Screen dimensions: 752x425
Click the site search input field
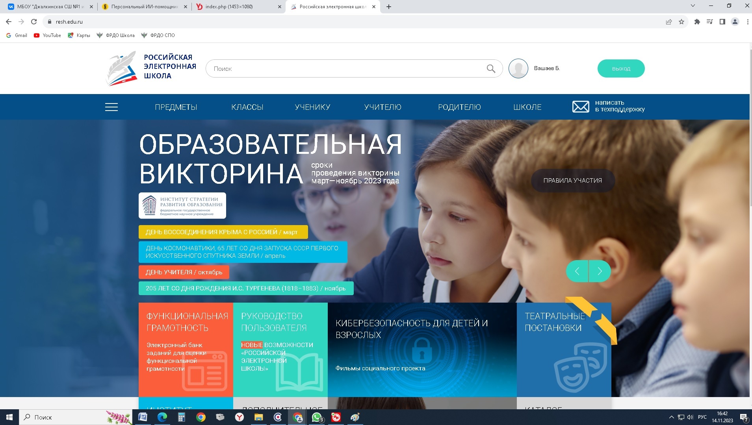point(347,68)
